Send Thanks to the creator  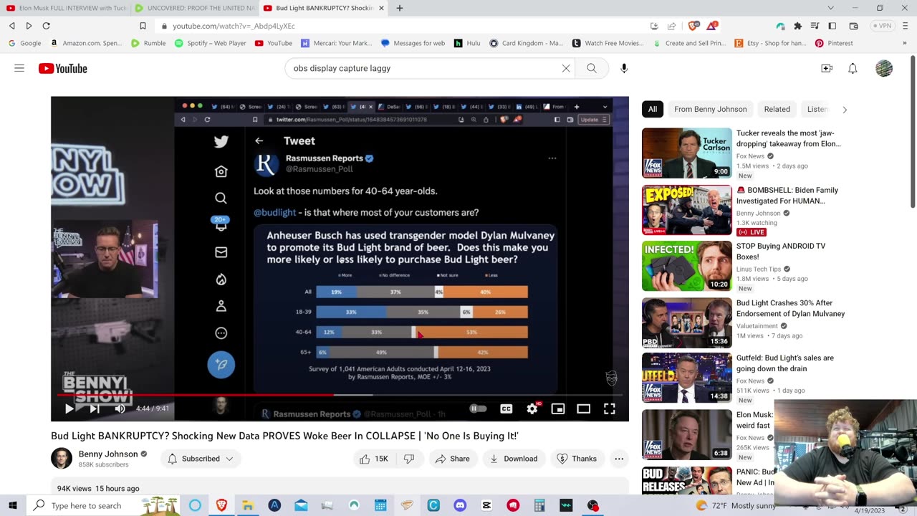(577, 459)
